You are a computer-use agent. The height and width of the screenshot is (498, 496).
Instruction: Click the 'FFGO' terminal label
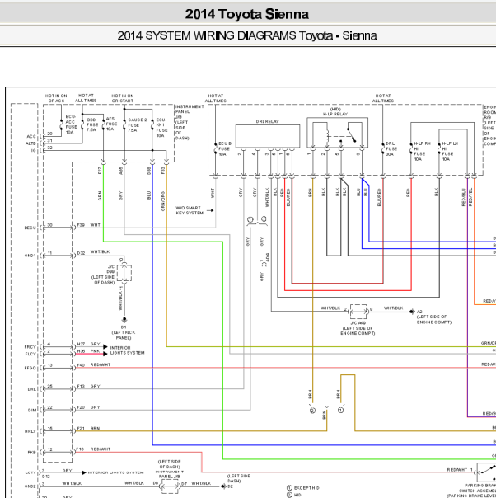coord(30,368)
